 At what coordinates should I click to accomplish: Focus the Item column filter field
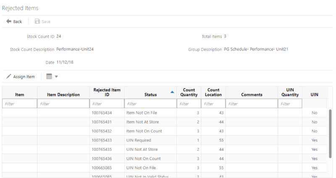[19, 103]
